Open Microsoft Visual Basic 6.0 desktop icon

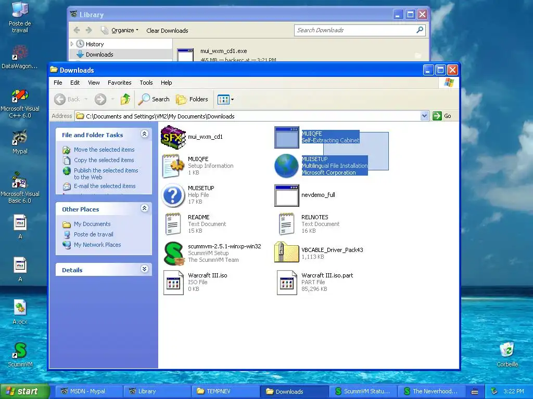(x=20, y=188)
